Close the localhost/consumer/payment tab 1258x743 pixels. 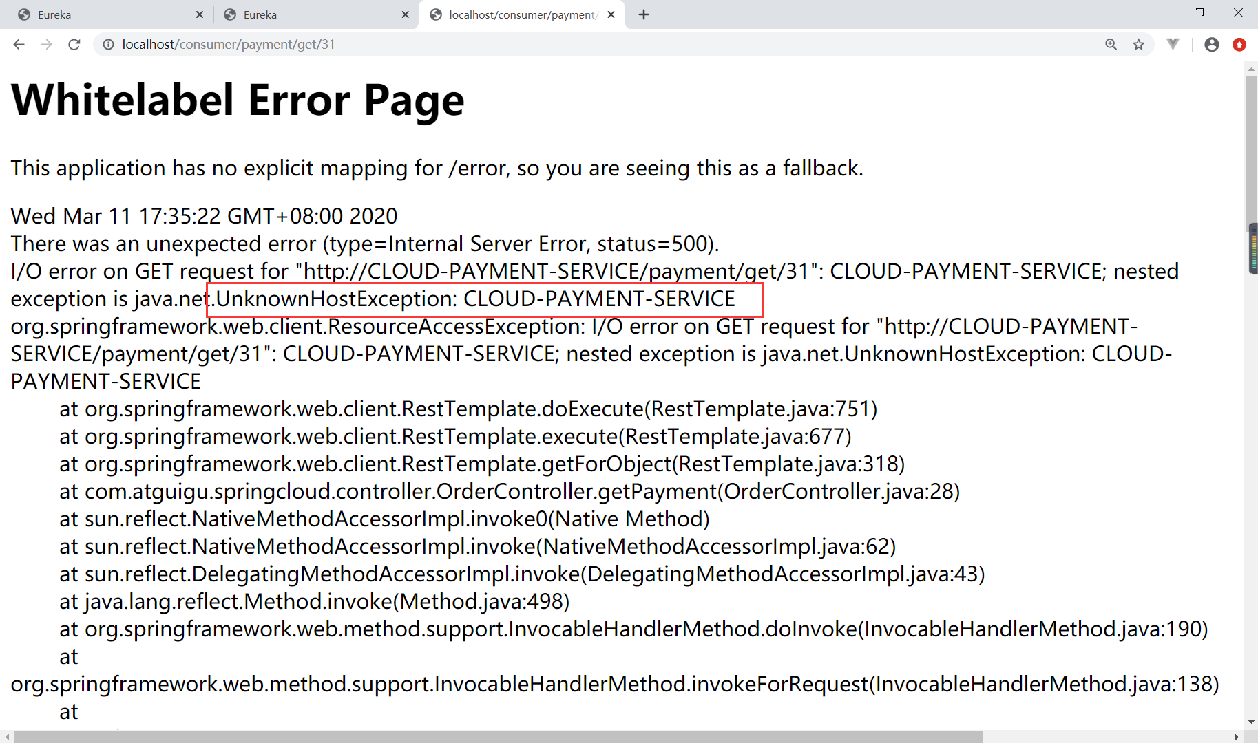[611, 14]
